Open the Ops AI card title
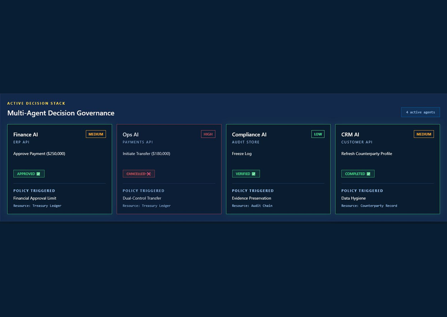The width and height of the screenshot is (447, 317). [130, 135]
